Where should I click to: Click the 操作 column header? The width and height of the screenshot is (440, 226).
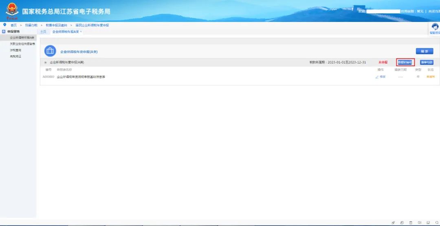(x=381, y=70)
